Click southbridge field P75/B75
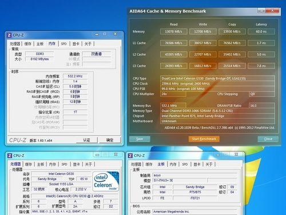Screen dimensions: 286x215 coord(195,192)
